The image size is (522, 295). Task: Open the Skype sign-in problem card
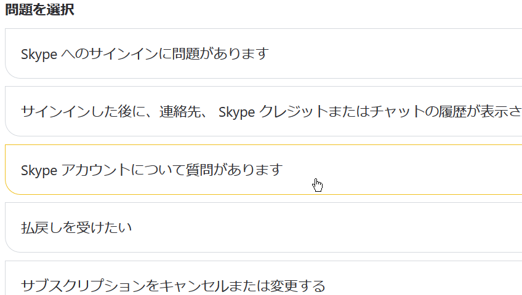coord(263,53)
